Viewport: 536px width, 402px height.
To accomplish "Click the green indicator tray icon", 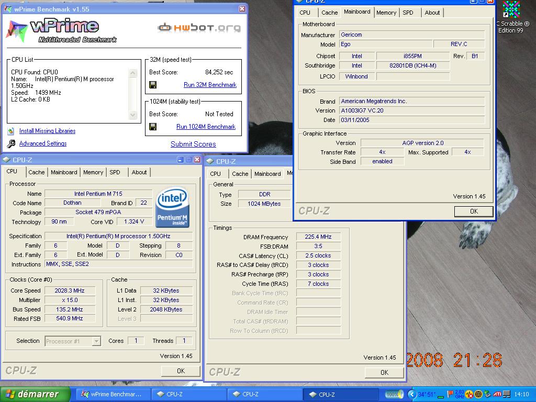I will (441, 397).
